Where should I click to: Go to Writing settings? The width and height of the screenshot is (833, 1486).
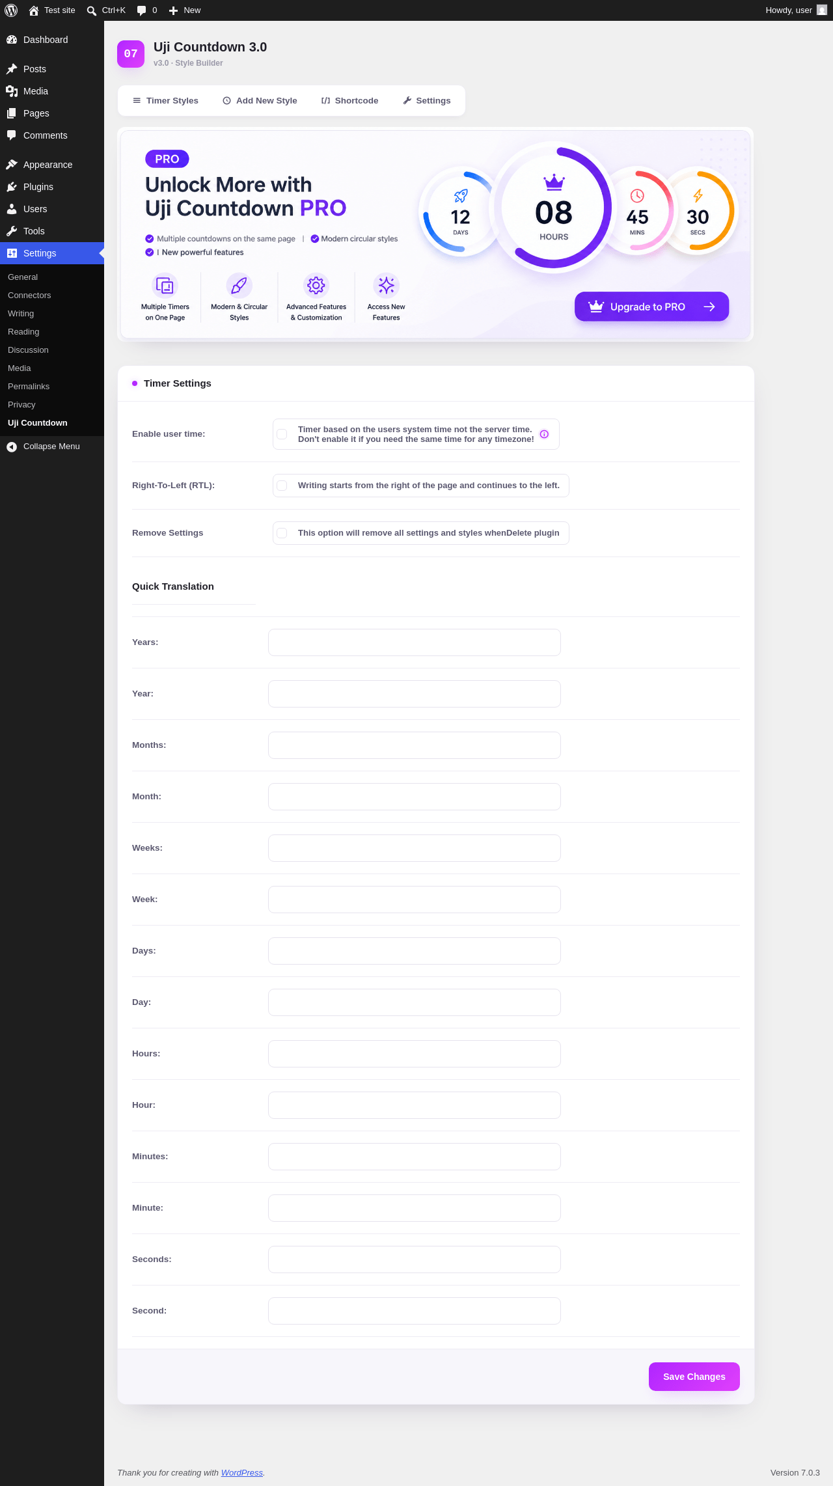tap(21, 314)
